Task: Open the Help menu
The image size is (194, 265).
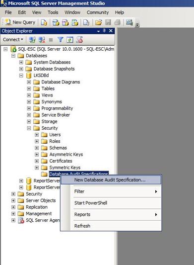Action: 120,12
